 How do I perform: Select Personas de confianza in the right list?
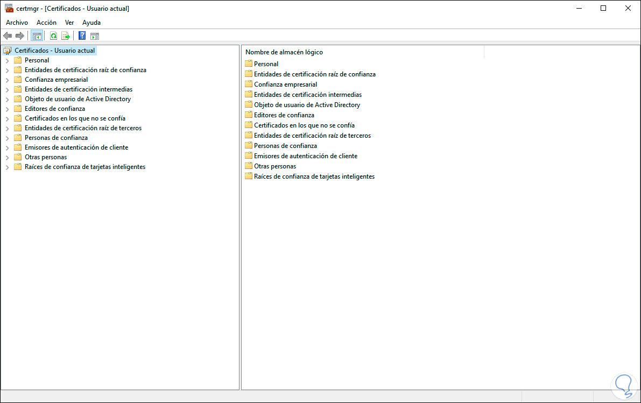pyautogui.click(x=285, y=146)
